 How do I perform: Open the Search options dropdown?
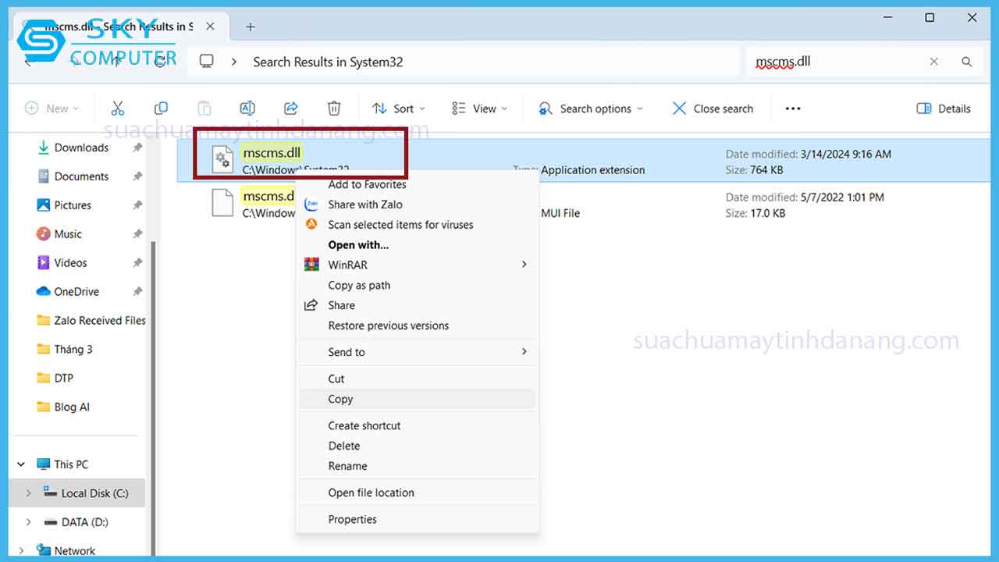tap(590, 108)
